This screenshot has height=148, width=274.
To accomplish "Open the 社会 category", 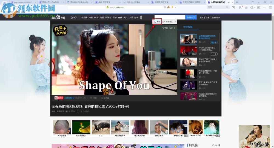I will 136,18.
